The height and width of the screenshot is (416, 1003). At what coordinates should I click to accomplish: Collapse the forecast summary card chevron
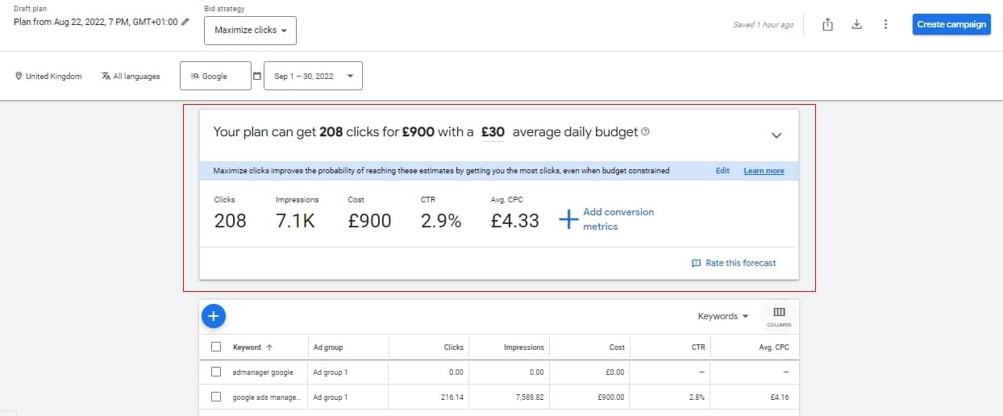coord(776,135)
